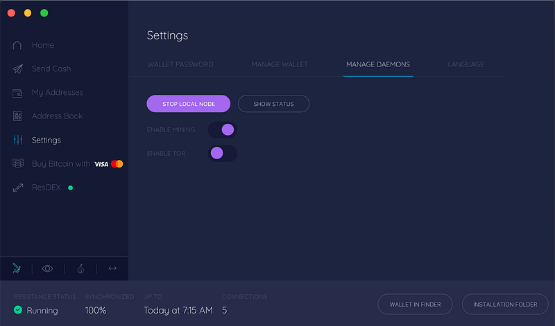Click the Show Status button
The width and height of the screenshot is (555, 326).
273,104
